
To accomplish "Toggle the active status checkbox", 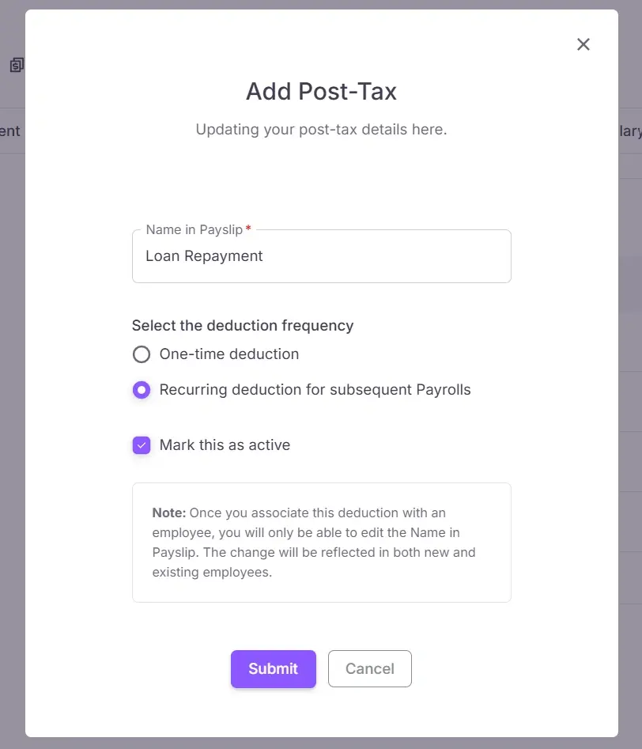I will 142,444.
